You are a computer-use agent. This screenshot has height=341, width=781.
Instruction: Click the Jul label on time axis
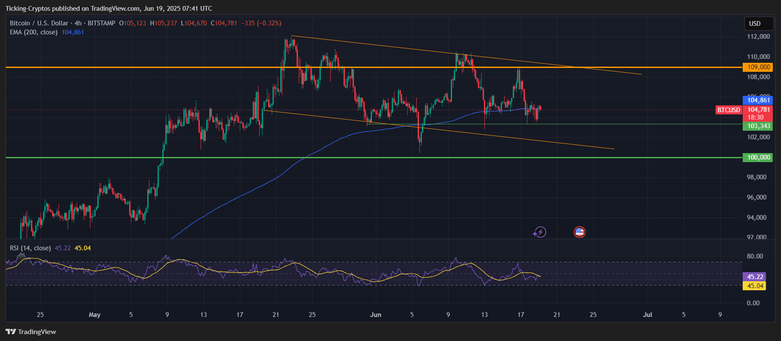click(647, 315)
